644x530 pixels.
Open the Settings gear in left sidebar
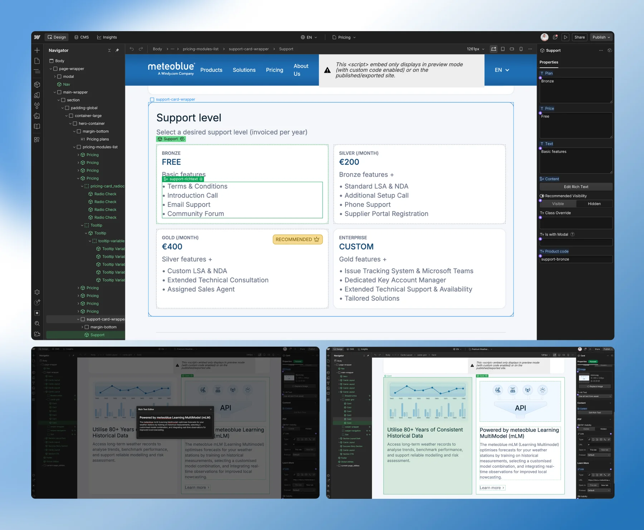point(37,292)
